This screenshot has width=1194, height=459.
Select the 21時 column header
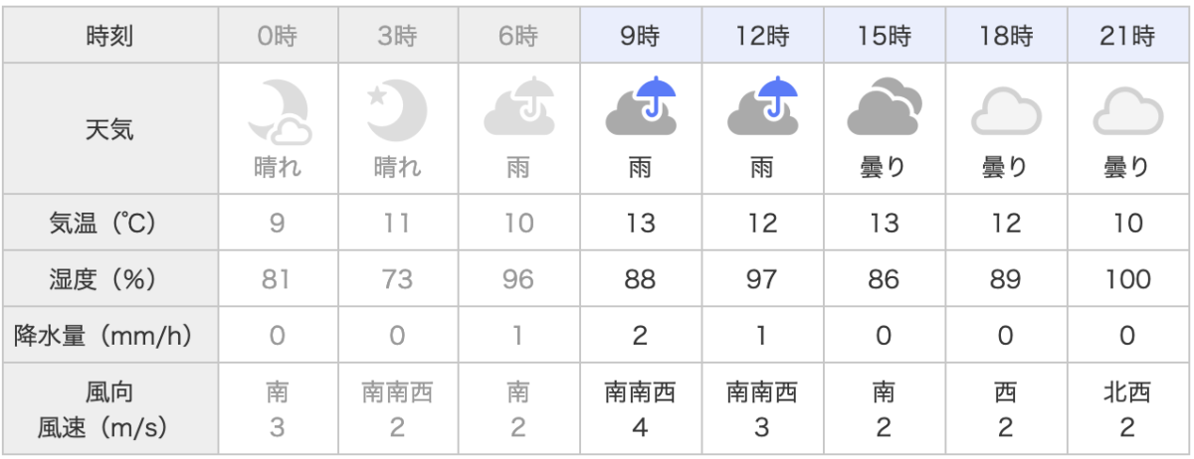tap(1127, 38)
